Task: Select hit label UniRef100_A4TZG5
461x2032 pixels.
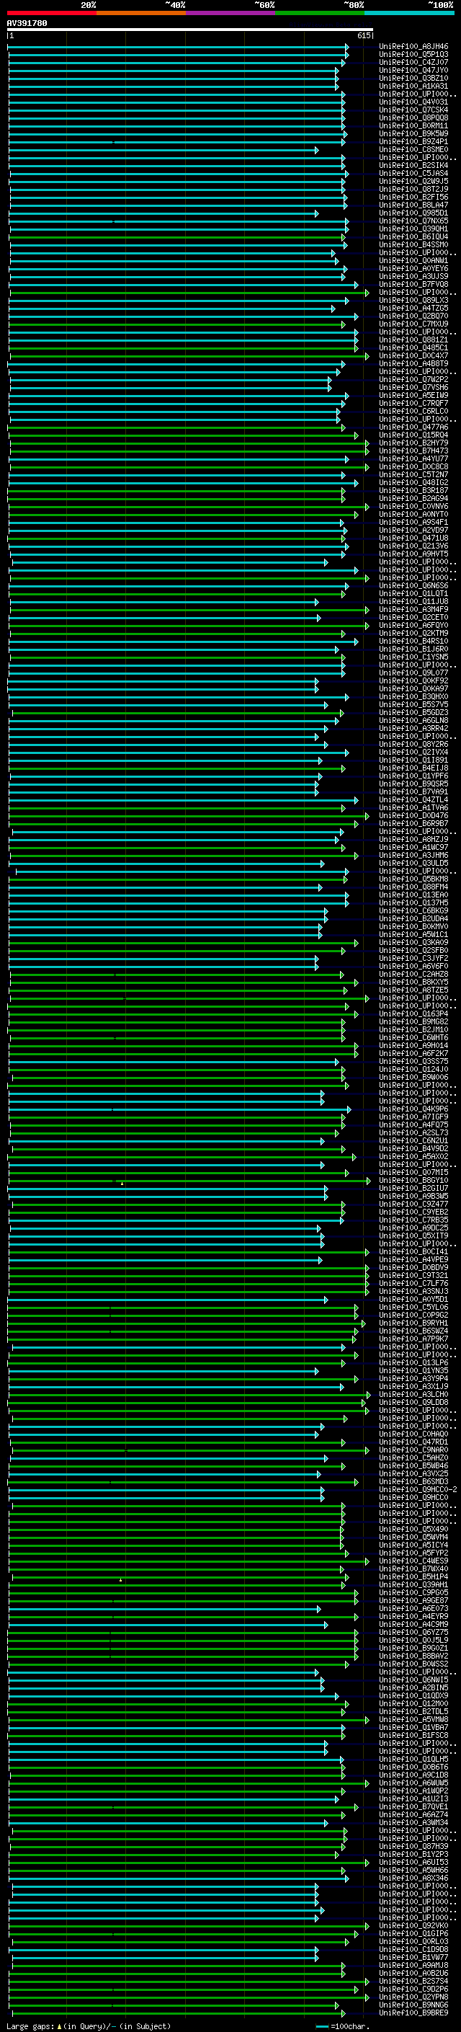Action: [413, 309]
